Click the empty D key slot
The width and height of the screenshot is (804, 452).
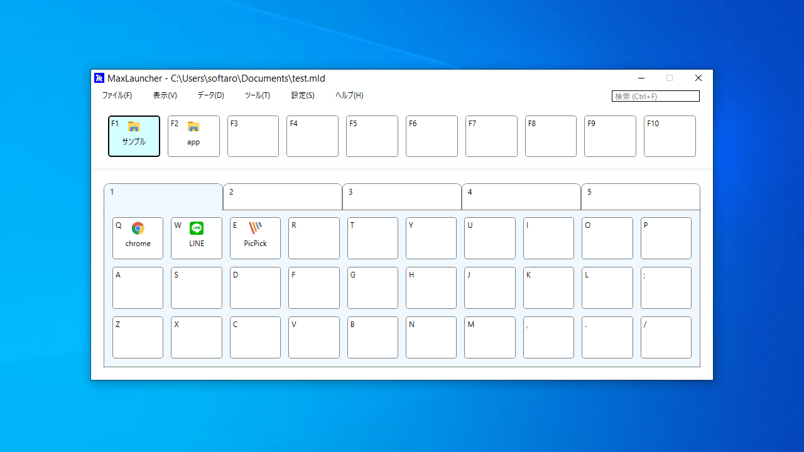pyautogui.click(x=255, y=288)
